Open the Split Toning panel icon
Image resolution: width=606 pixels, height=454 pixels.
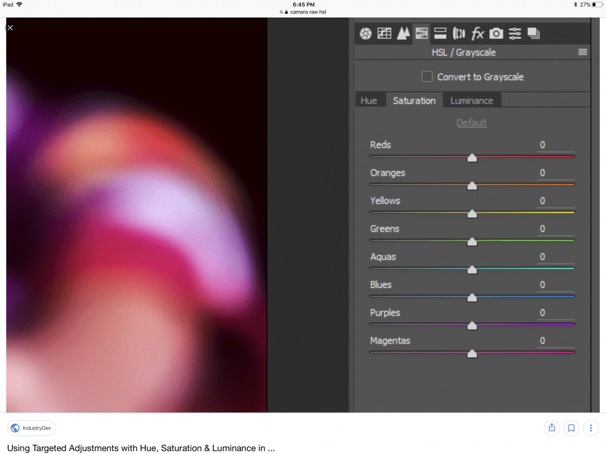click(x=440, y=33)
